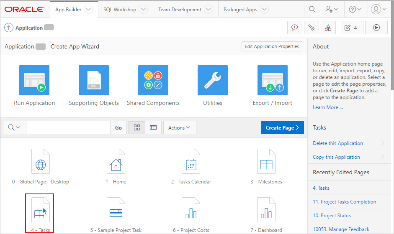Image resolution: width=394 pixels, height=234 pixels.
Task: Open page 1 - Home icon
Action: pyautogui.click(x=116, y=161)
